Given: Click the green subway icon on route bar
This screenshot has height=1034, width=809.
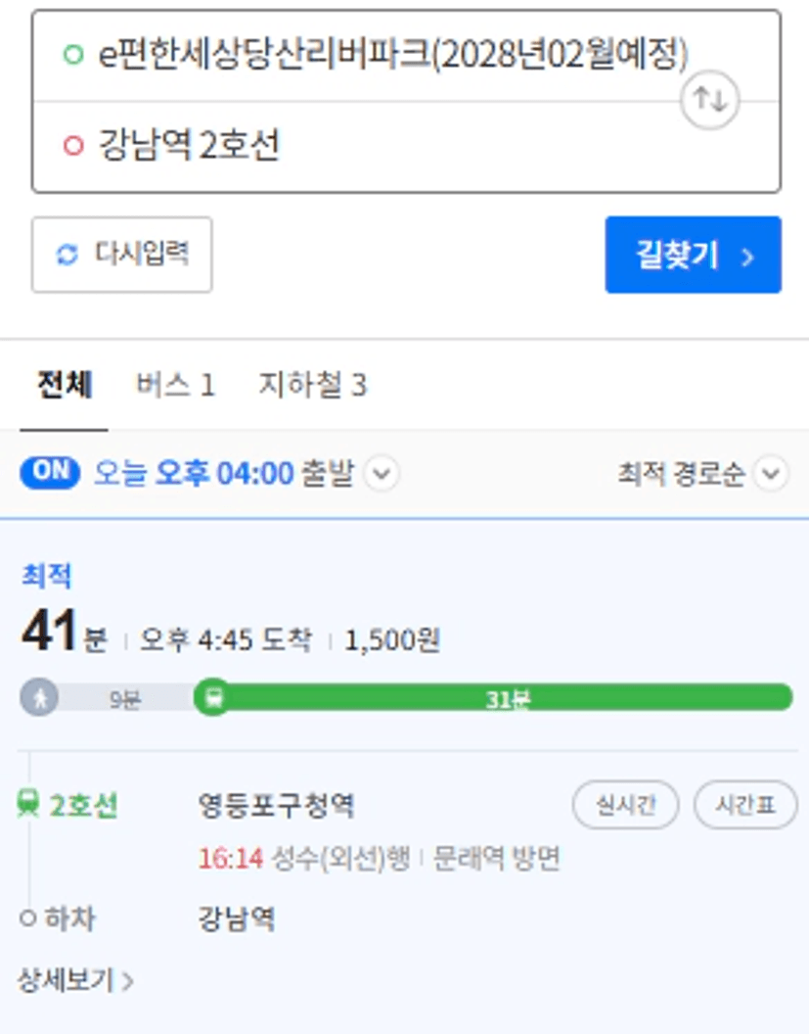Looking at the screenshot, I should (x=211, y=698).
